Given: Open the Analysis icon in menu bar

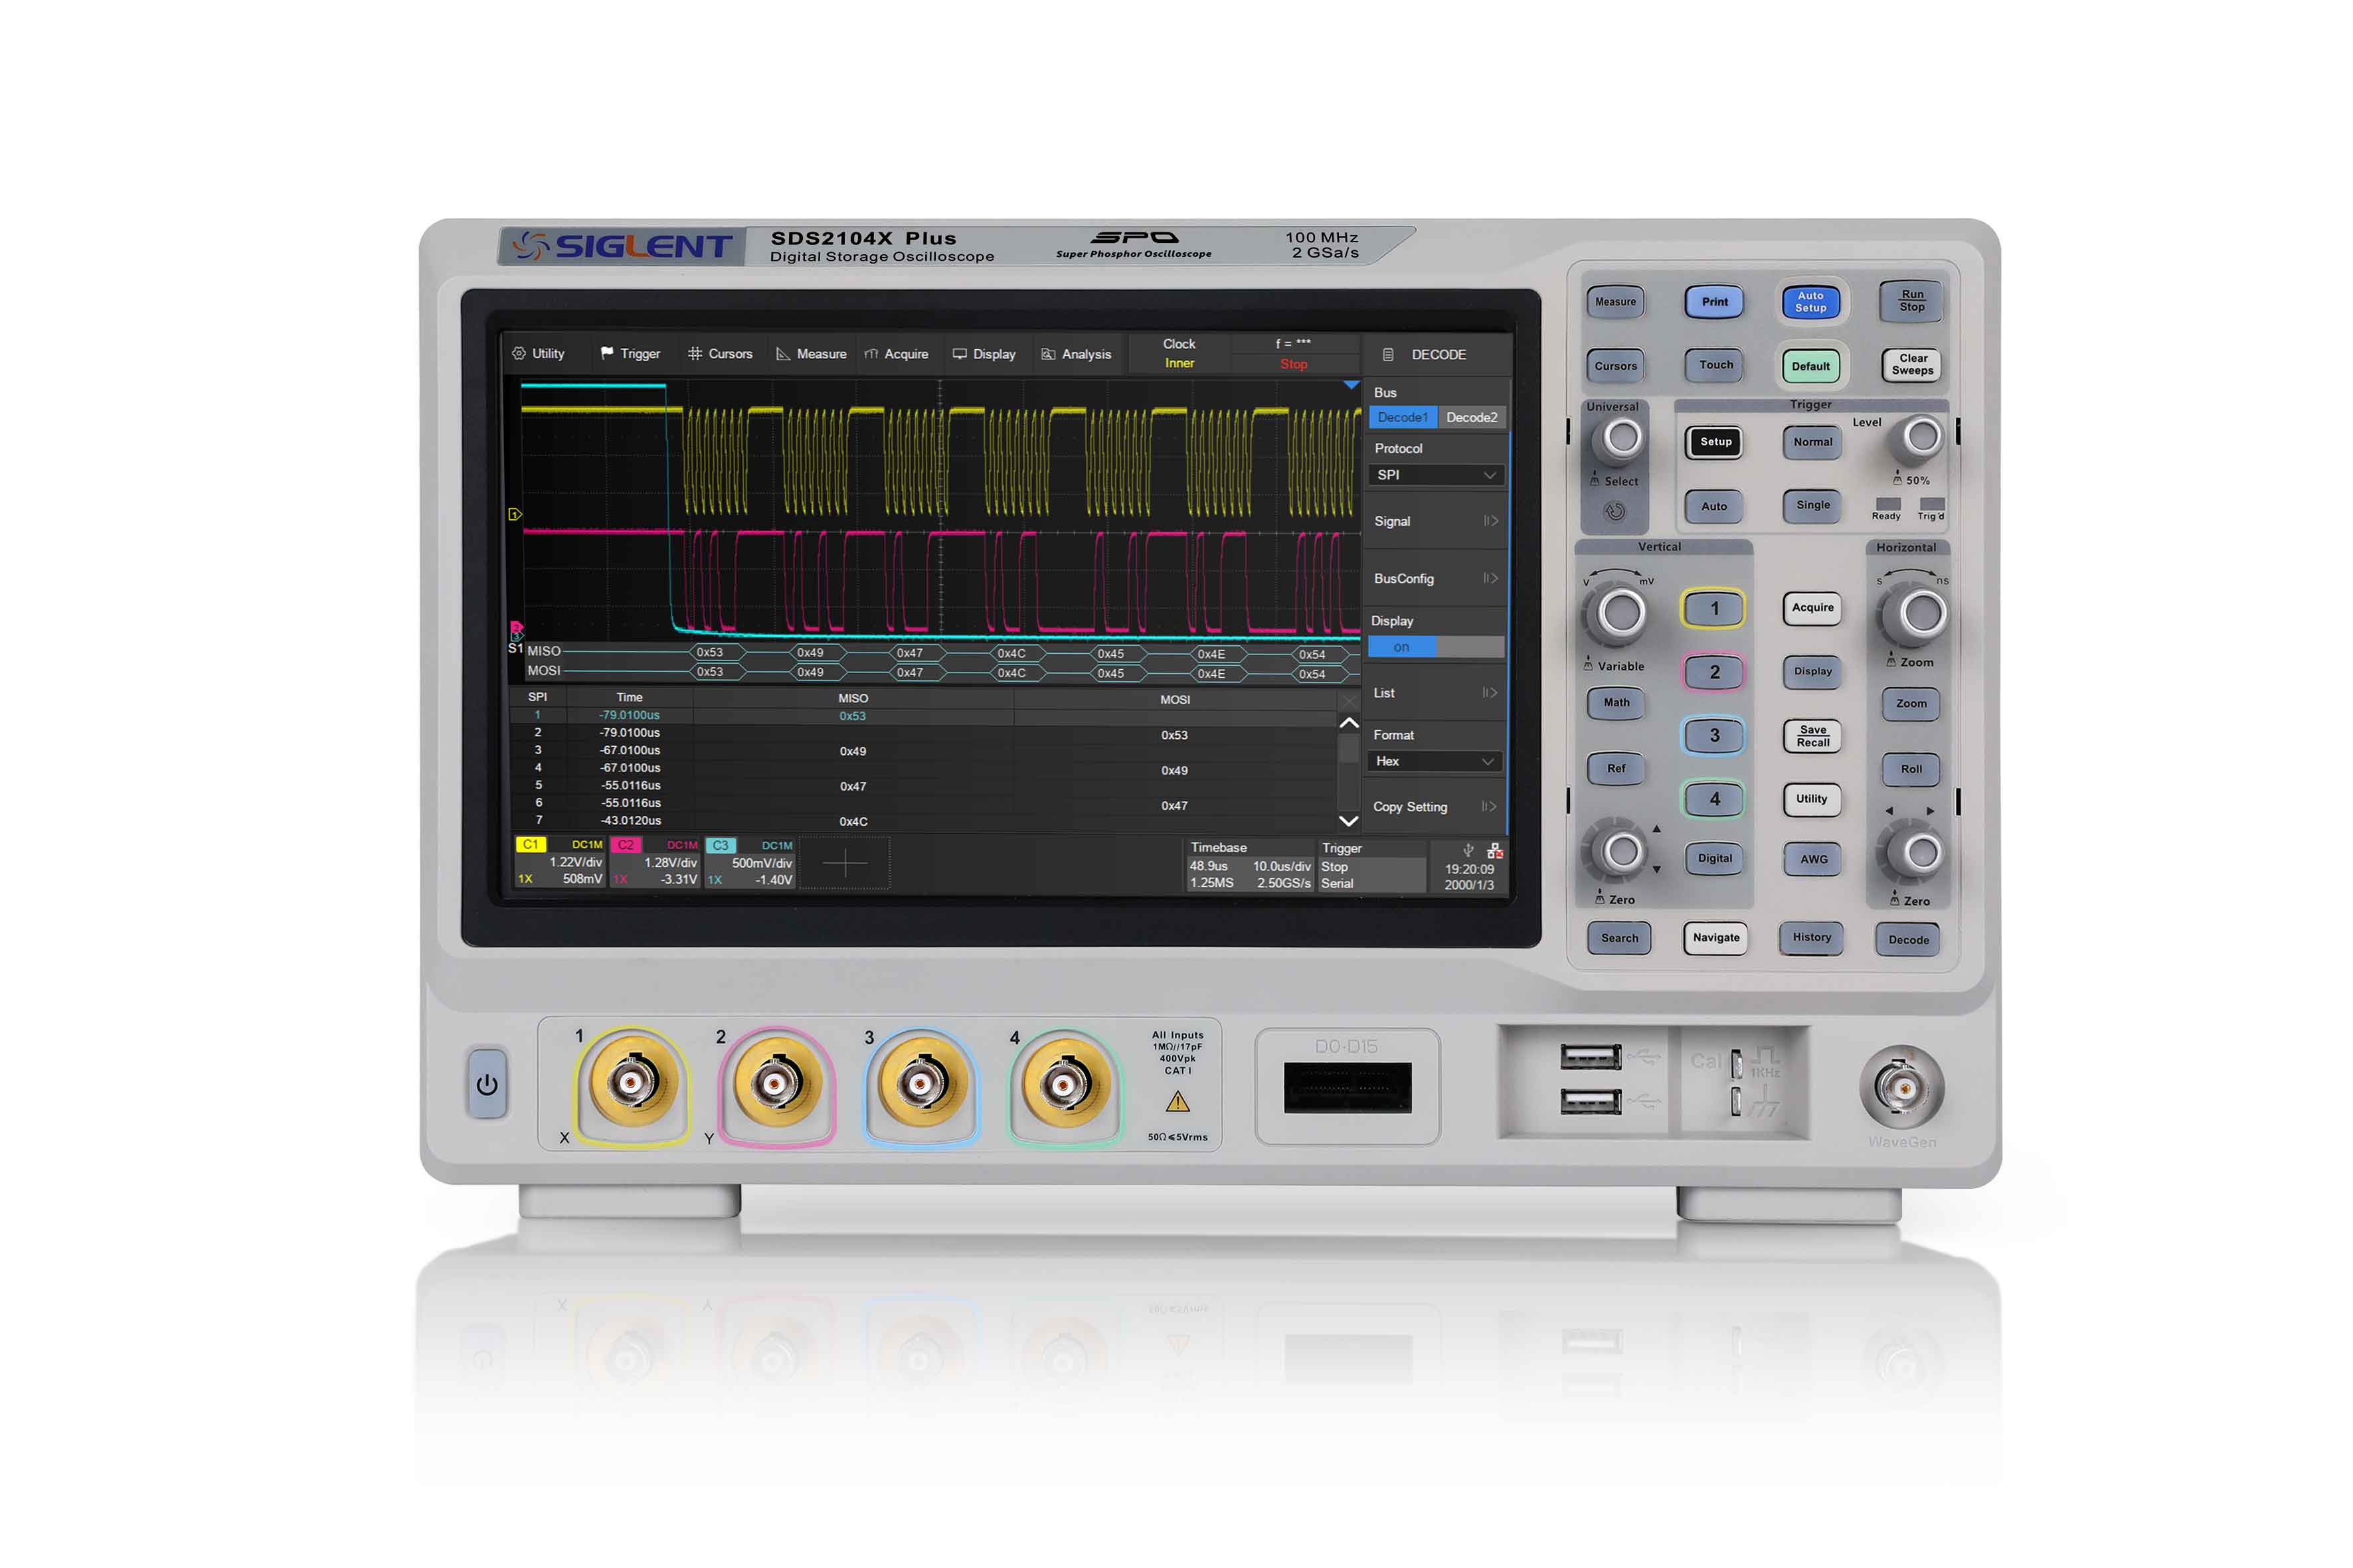Looking at the screenshot, I should 1049,353.
